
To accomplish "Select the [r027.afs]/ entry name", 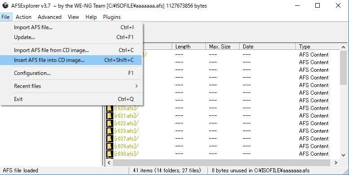I will click(x=126, y=139).
